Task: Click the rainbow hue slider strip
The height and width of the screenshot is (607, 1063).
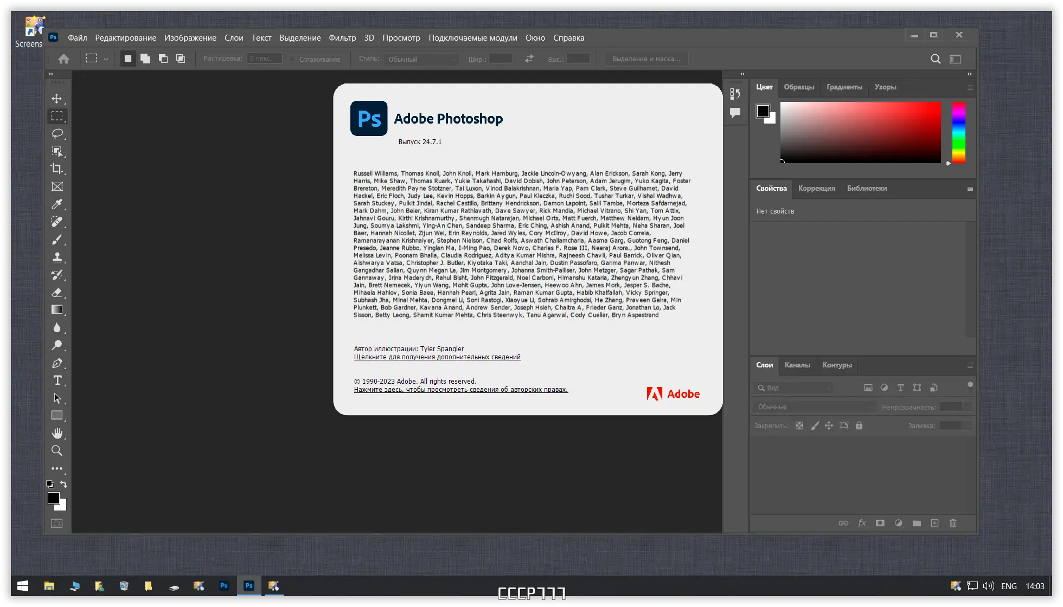Action: [x=959, y=132]
